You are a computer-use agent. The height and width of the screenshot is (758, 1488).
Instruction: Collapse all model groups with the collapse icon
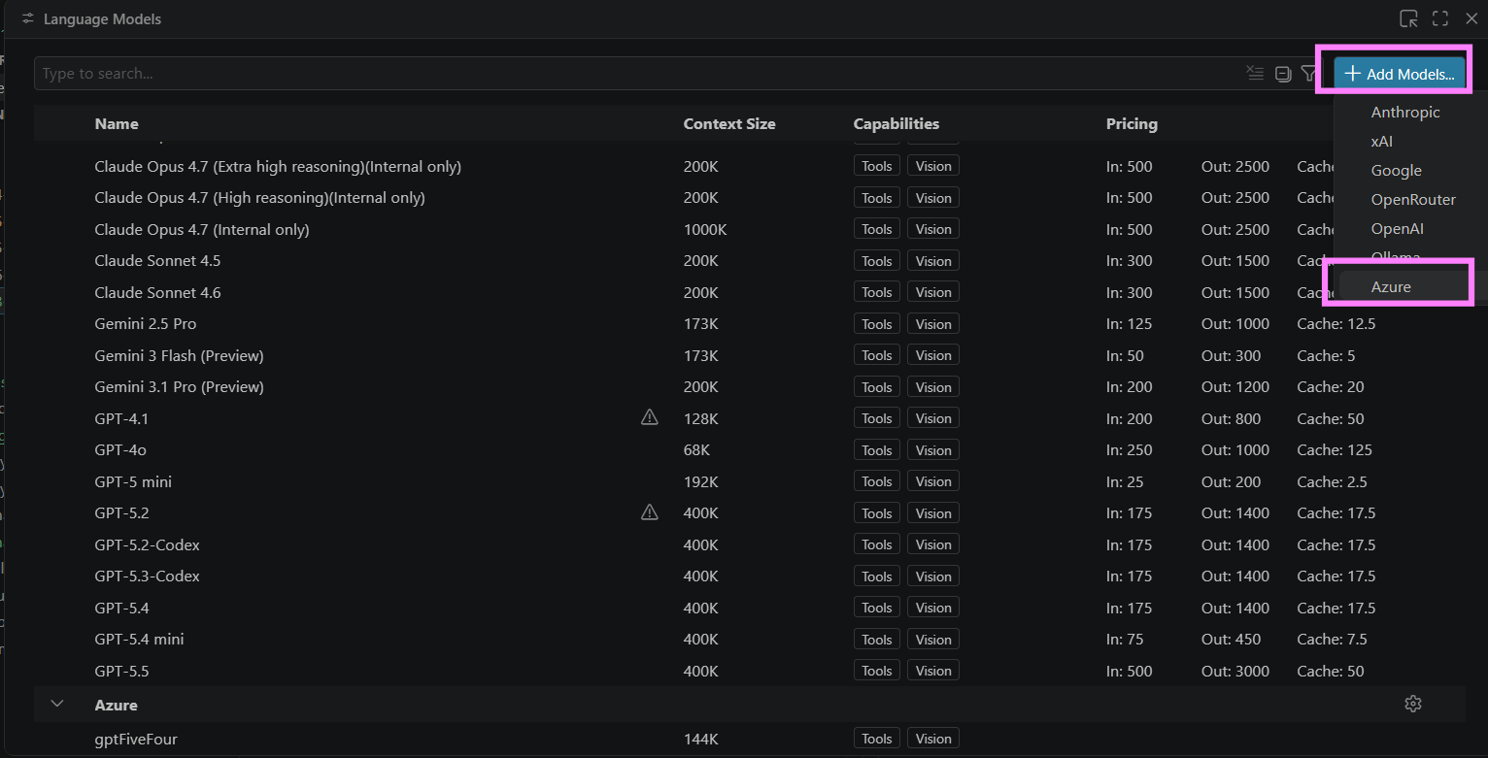tap(1283, 73)
